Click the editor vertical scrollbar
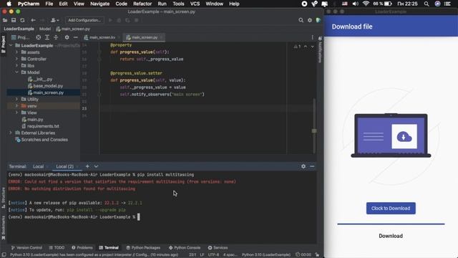This screenshot has width=458, height=258. [314, 126]
